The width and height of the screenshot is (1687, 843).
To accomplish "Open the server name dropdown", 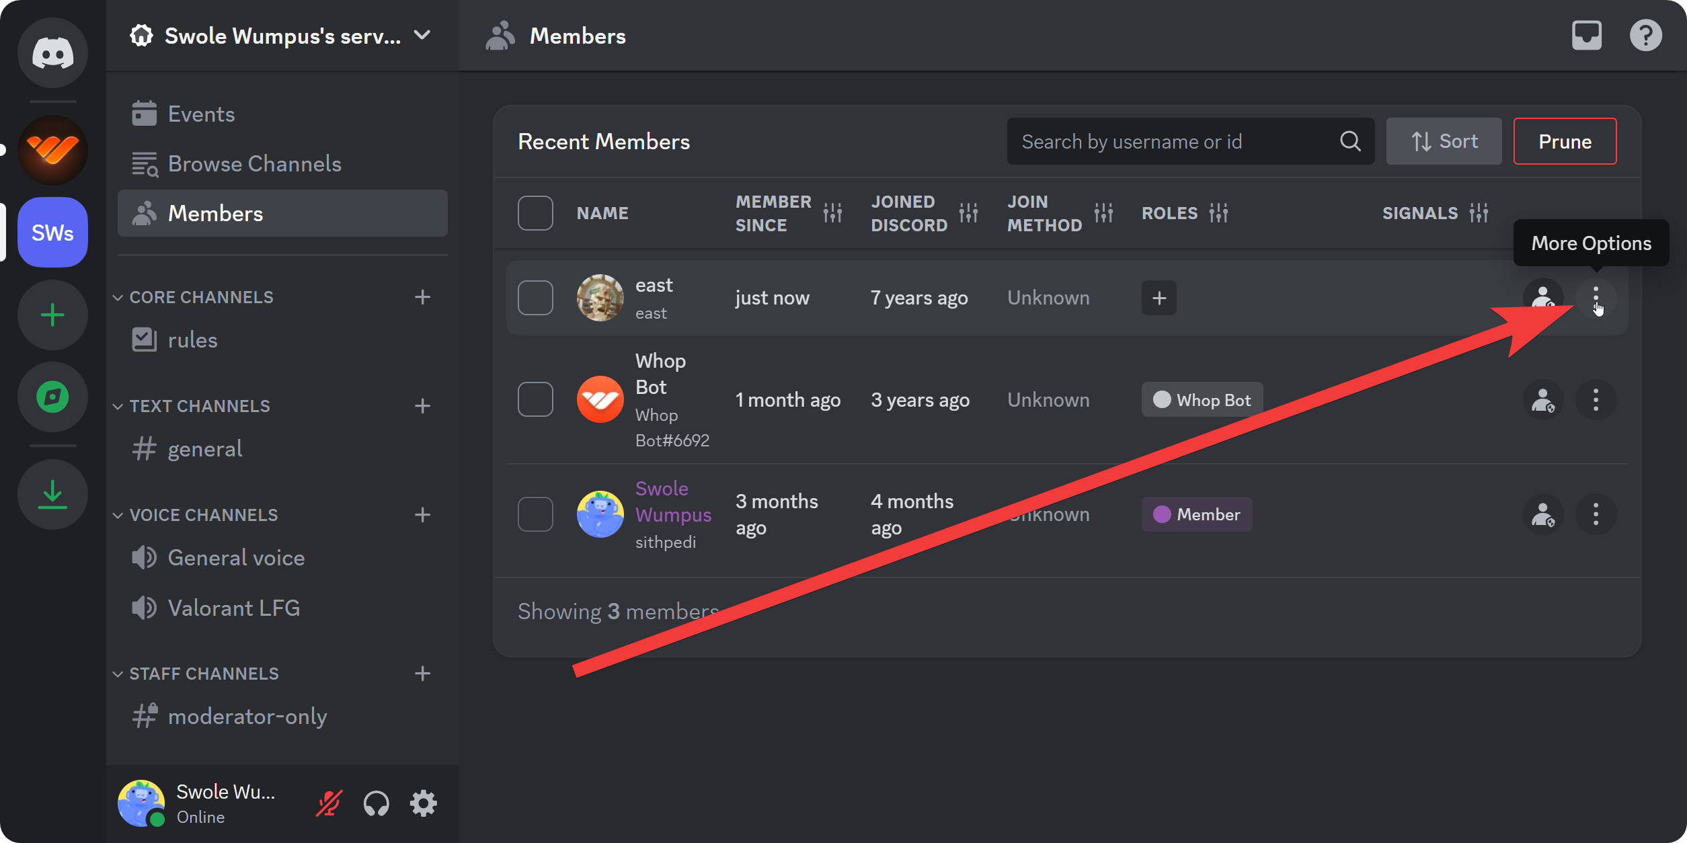I will click(422, 35).
